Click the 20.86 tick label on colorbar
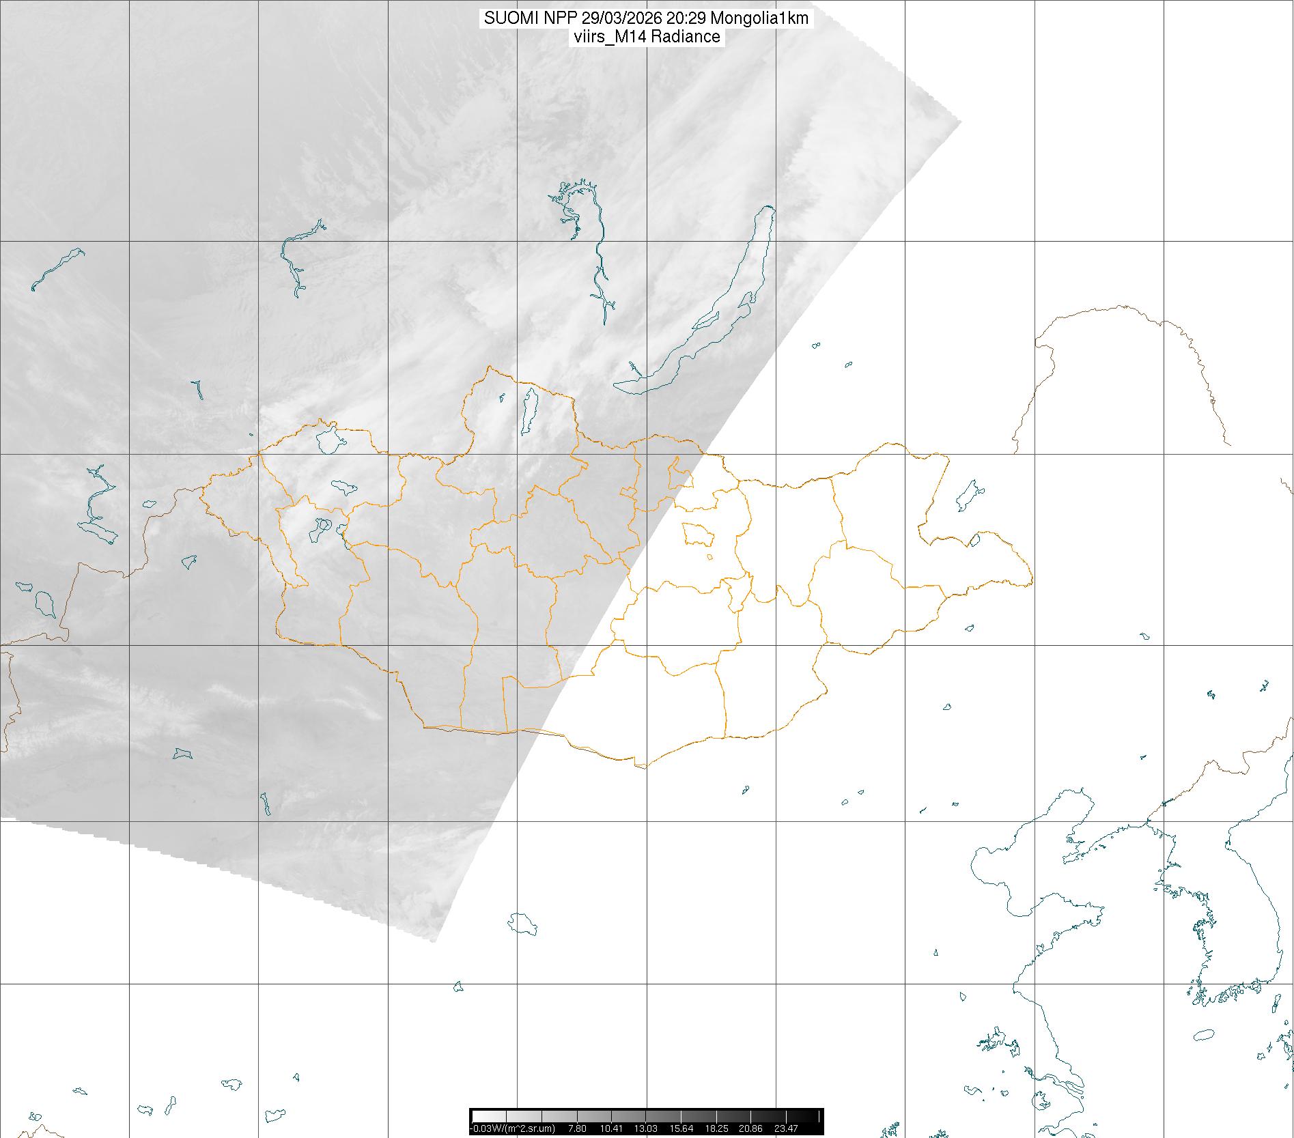The width and height of the screenshot is (1294, 1138). click(x=751, y=1128)
